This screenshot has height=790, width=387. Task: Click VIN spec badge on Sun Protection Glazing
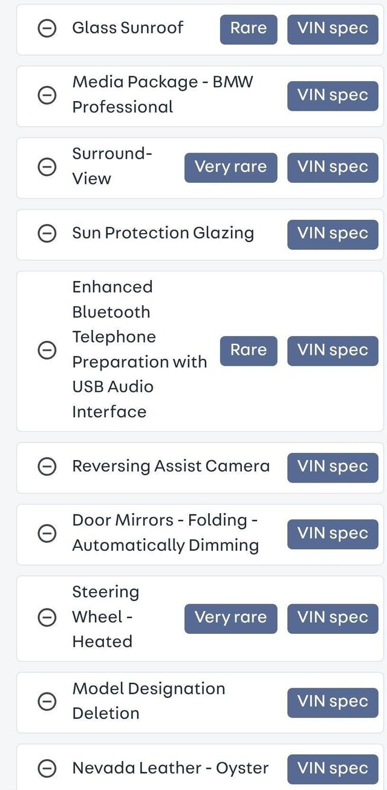[333, 234]
